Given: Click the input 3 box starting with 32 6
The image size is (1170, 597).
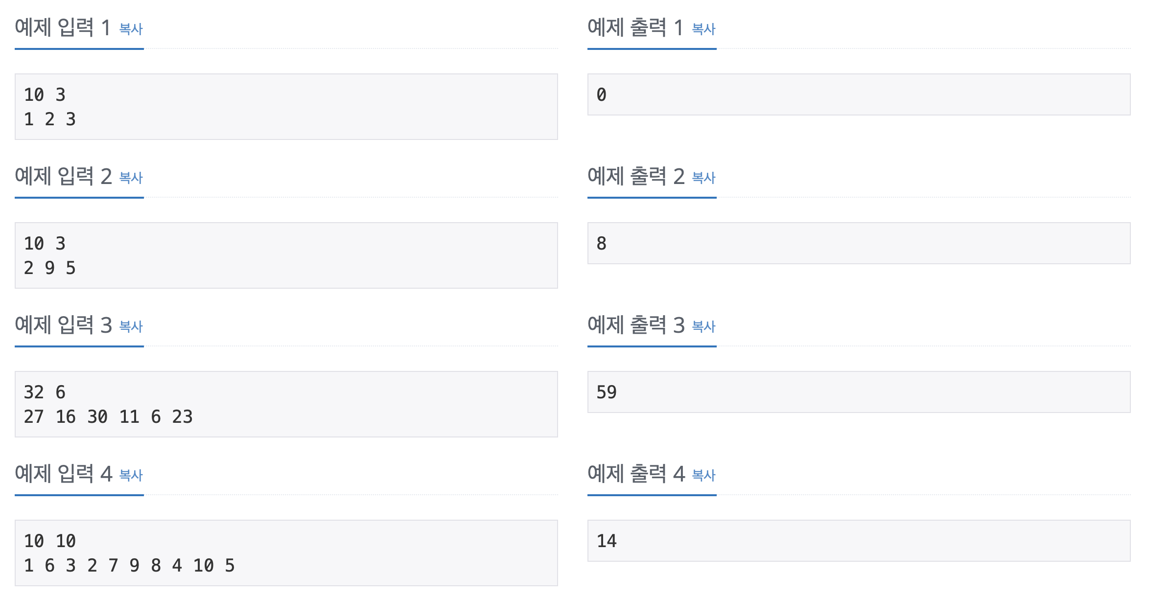Looking at the screenshot, I should point(286,404).
